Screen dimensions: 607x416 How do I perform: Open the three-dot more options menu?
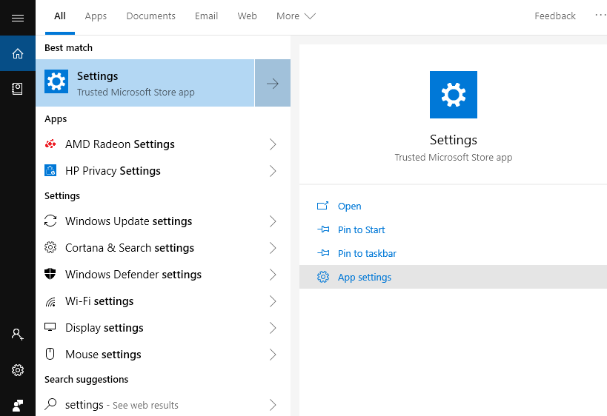pyautogui.click(x=600, y=16)
